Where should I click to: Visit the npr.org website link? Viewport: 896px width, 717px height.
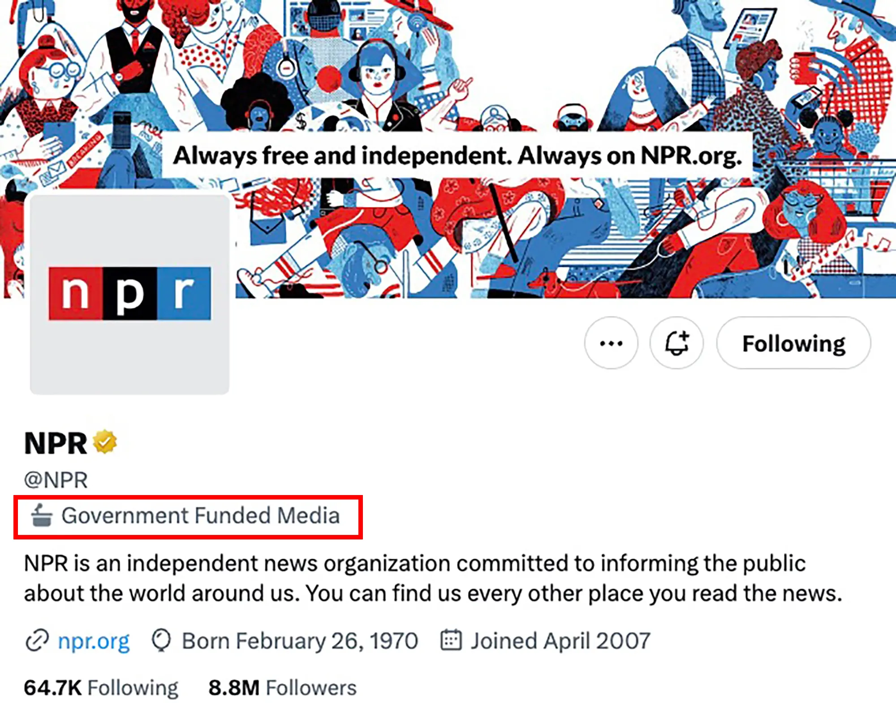(x=94, y=641)
